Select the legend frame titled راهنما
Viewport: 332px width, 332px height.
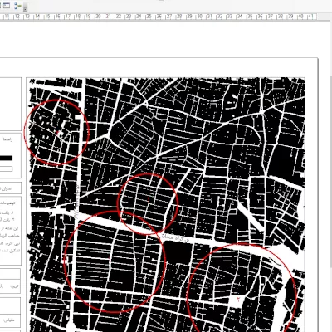pyautogui.click(x=10, y=156)
